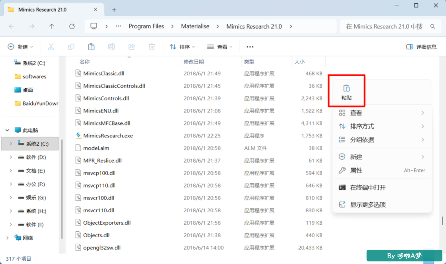
Task: Click the Share icon in toolbar
Action: point(132,47)
